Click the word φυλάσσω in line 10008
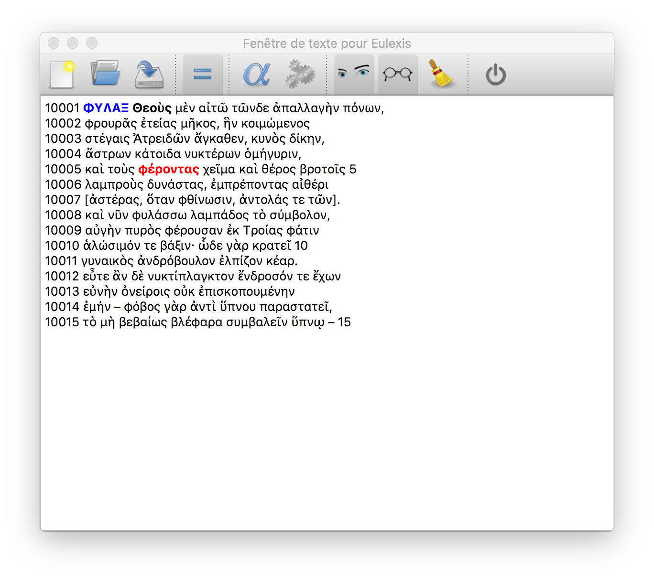The width and height of the screenshot is (654, 579). pos(159,215)
